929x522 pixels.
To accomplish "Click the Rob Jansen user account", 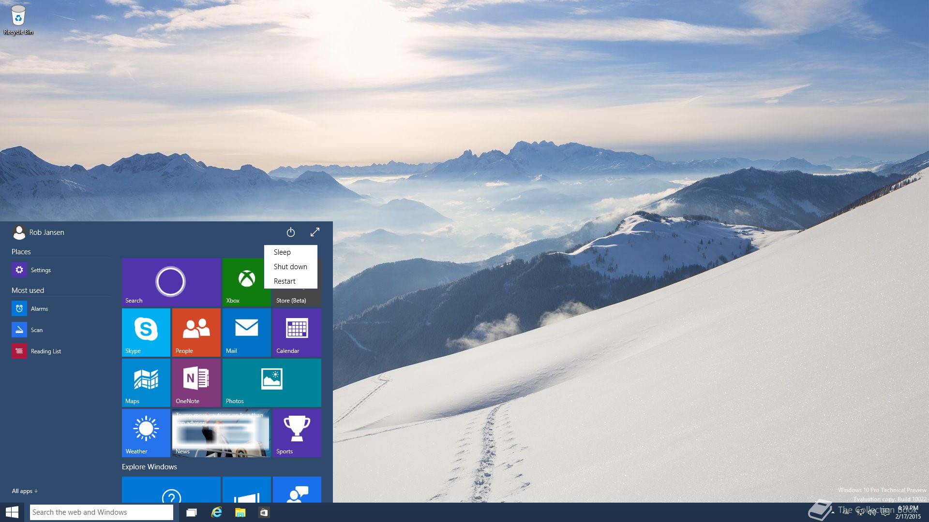I will 38,232.
